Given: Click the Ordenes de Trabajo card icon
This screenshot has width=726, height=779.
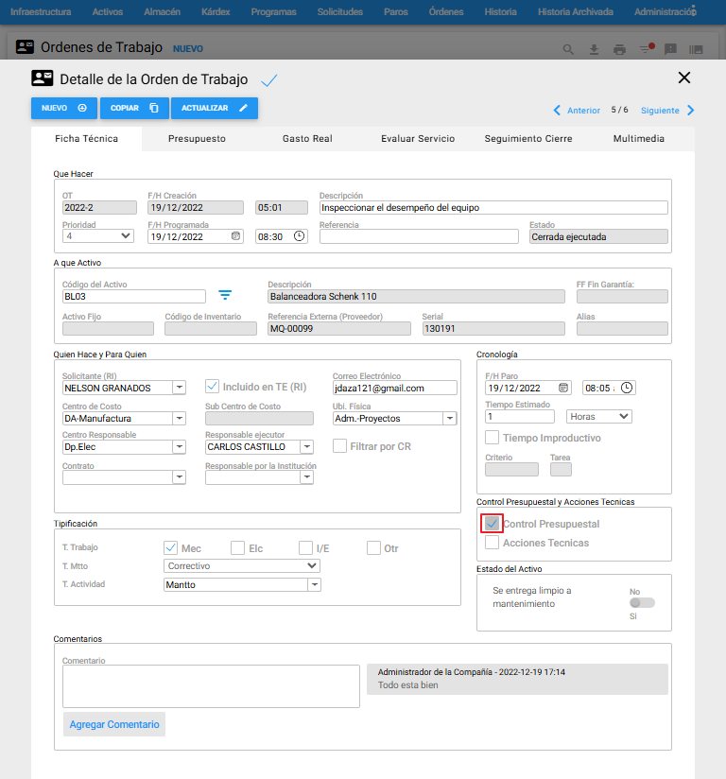Looking at the screenshot, I should point(25,47).
